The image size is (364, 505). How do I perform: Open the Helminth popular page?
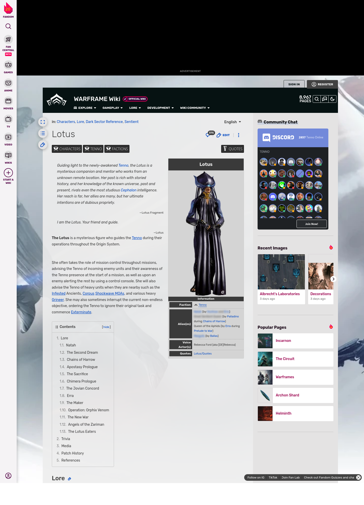pyautogui.click(x=295, y=414)
